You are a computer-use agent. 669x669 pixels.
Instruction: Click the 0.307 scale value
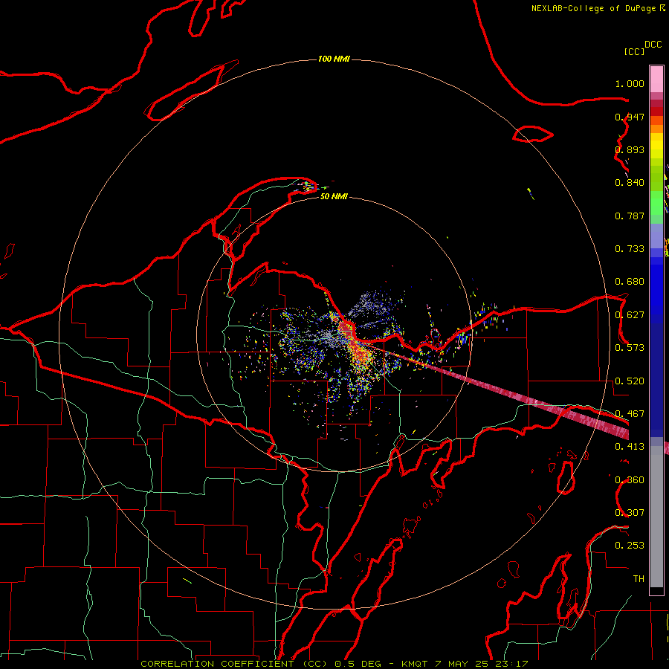[630, 513]
